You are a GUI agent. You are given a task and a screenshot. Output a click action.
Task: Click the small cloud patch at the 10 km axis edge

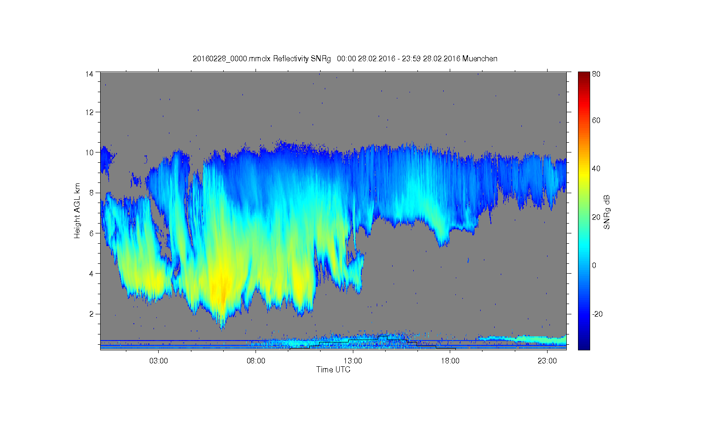pos(107,160)
